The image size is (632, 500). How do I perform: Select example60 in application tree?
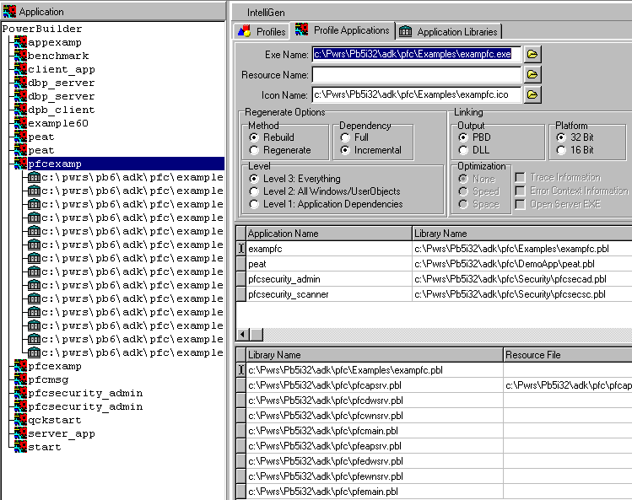[x=58, y=123]
